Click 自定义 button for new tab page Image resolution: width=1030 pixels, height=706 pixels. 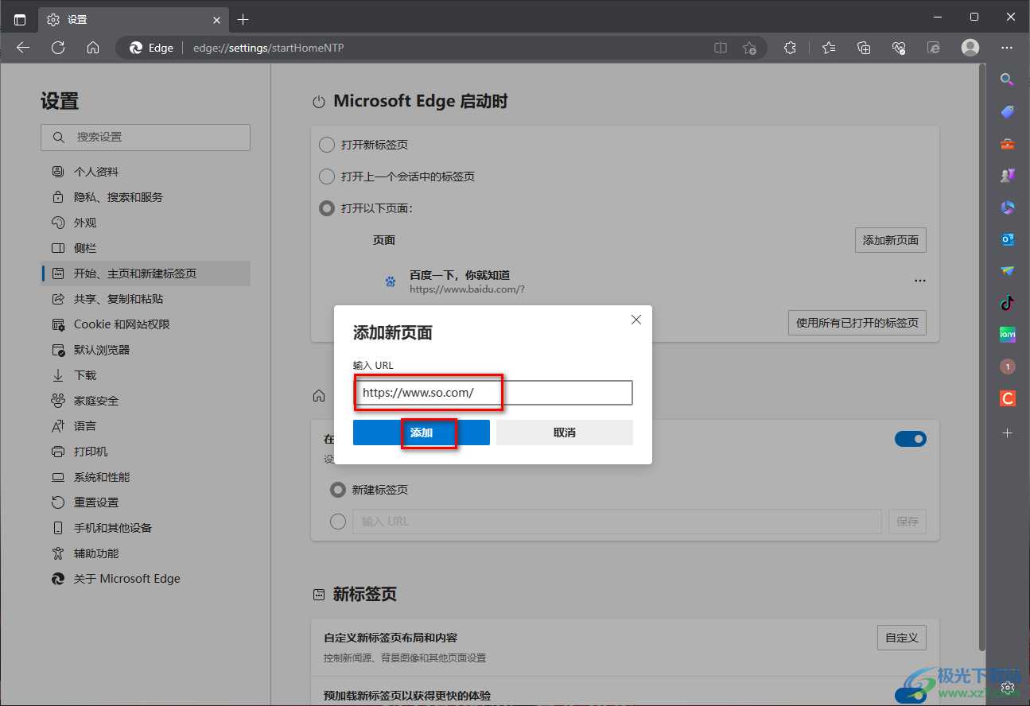tap(902, 638)
